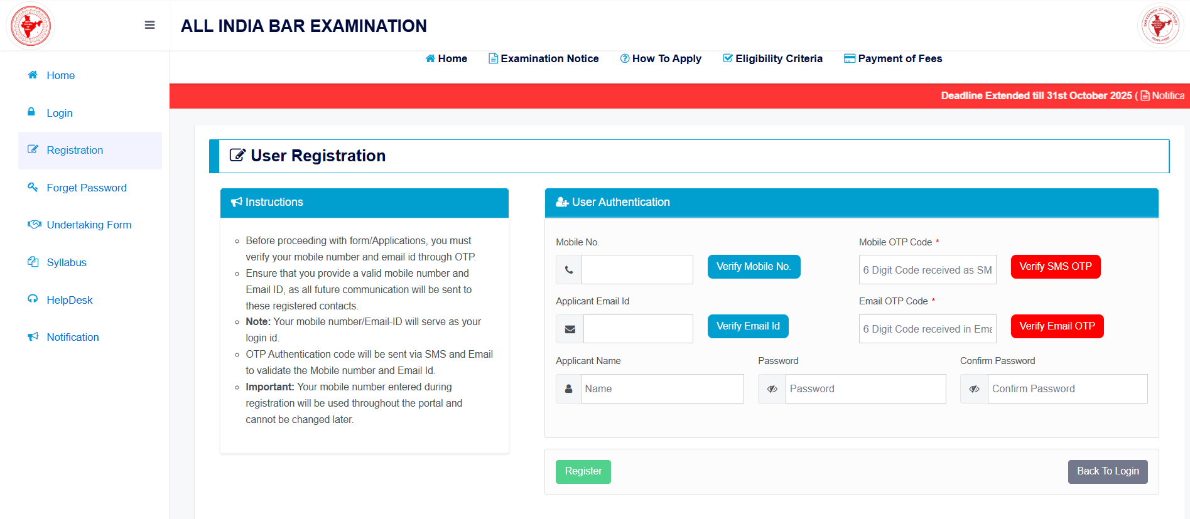Click the ALL INDIA BAR EXAMINATION title

pos(304,26)
